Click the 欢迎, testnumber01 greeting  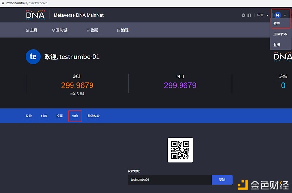pos(72,57)
